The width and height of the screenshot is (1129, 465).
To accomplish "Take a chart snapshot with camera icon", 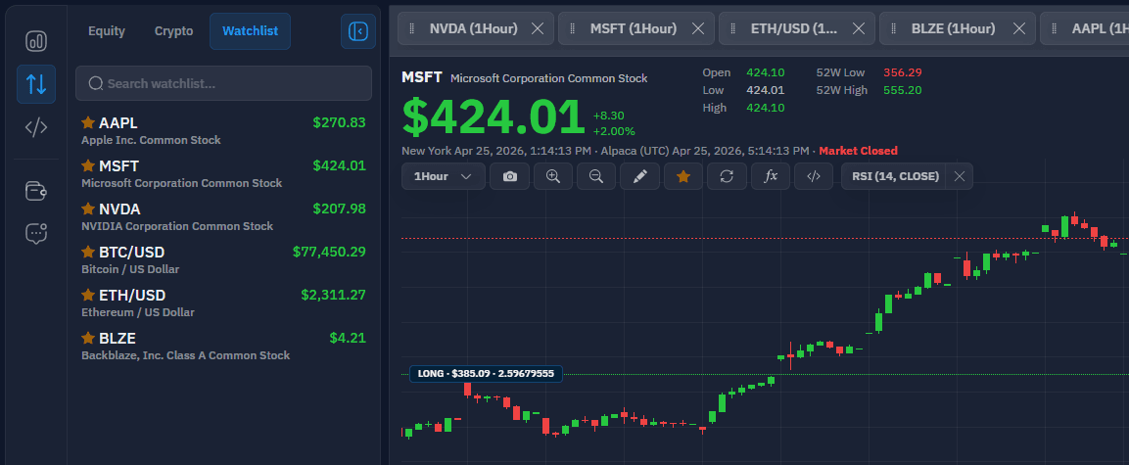I will point(510,176).
